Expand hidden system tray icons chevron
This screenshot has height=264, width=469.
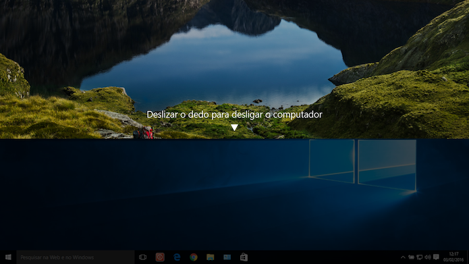403,257
